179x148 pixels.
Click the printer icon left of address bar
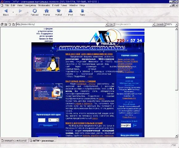coord(14,24)
